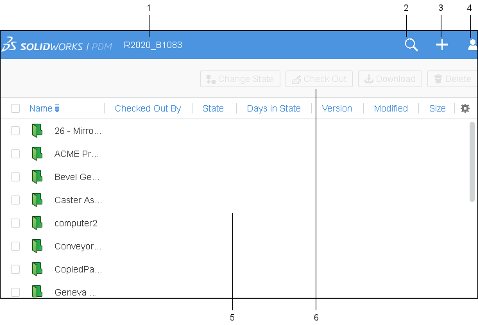Click the Version column header

pyautogui.click(x=337, y=108)
